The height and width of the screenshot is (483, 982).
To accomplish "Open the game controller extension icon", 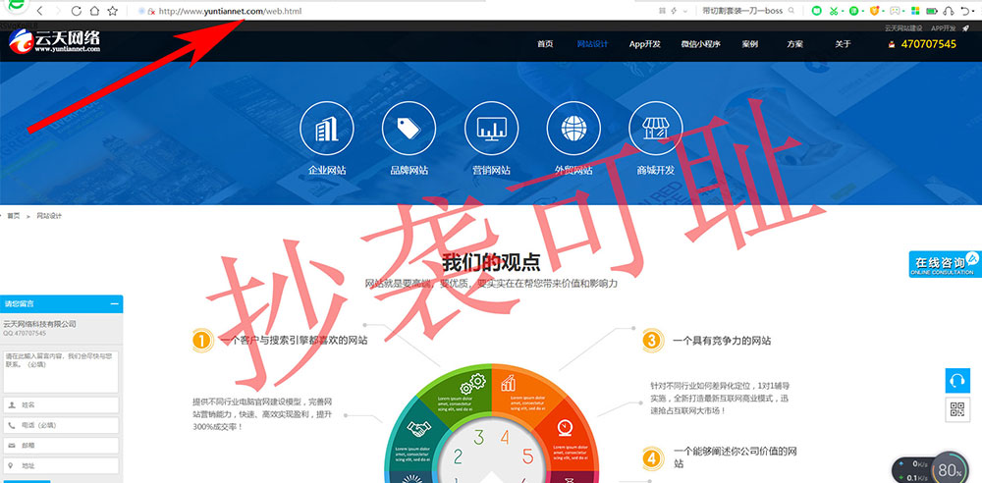I will click(x=896, y=11).
